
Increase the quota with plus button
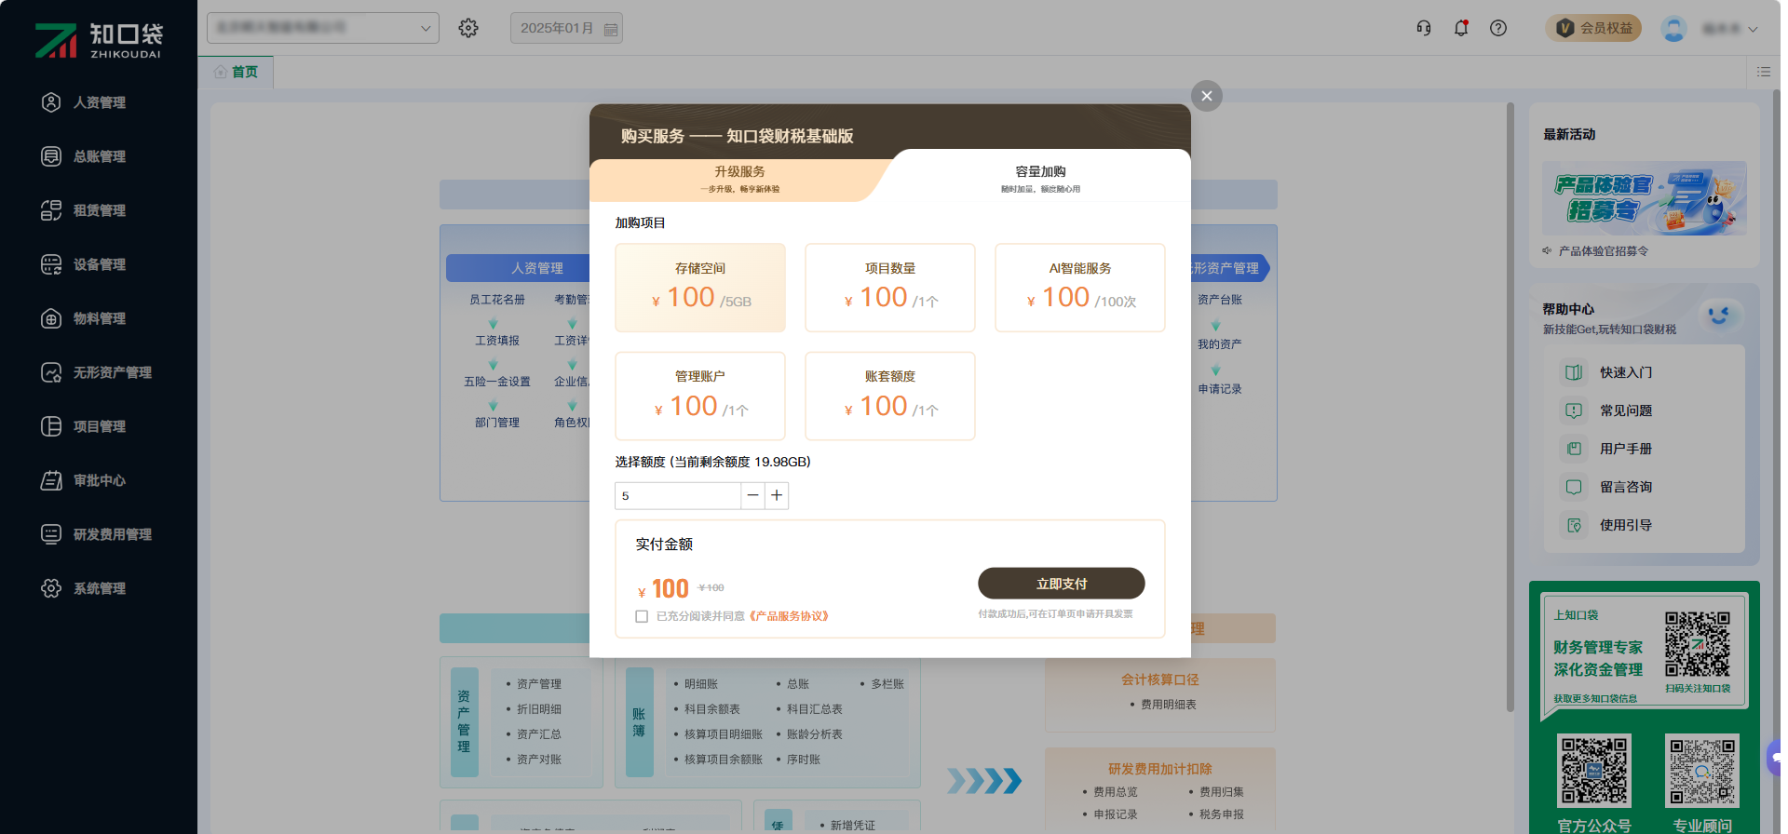point(777,496)
